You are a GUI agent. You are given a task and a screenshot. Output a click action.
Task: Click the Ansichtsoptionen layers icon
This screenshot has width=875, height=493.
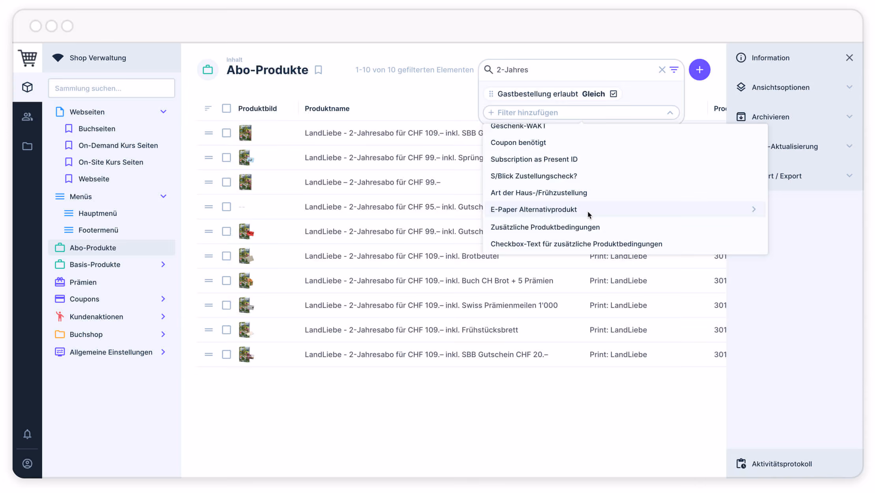coord(741,87)
